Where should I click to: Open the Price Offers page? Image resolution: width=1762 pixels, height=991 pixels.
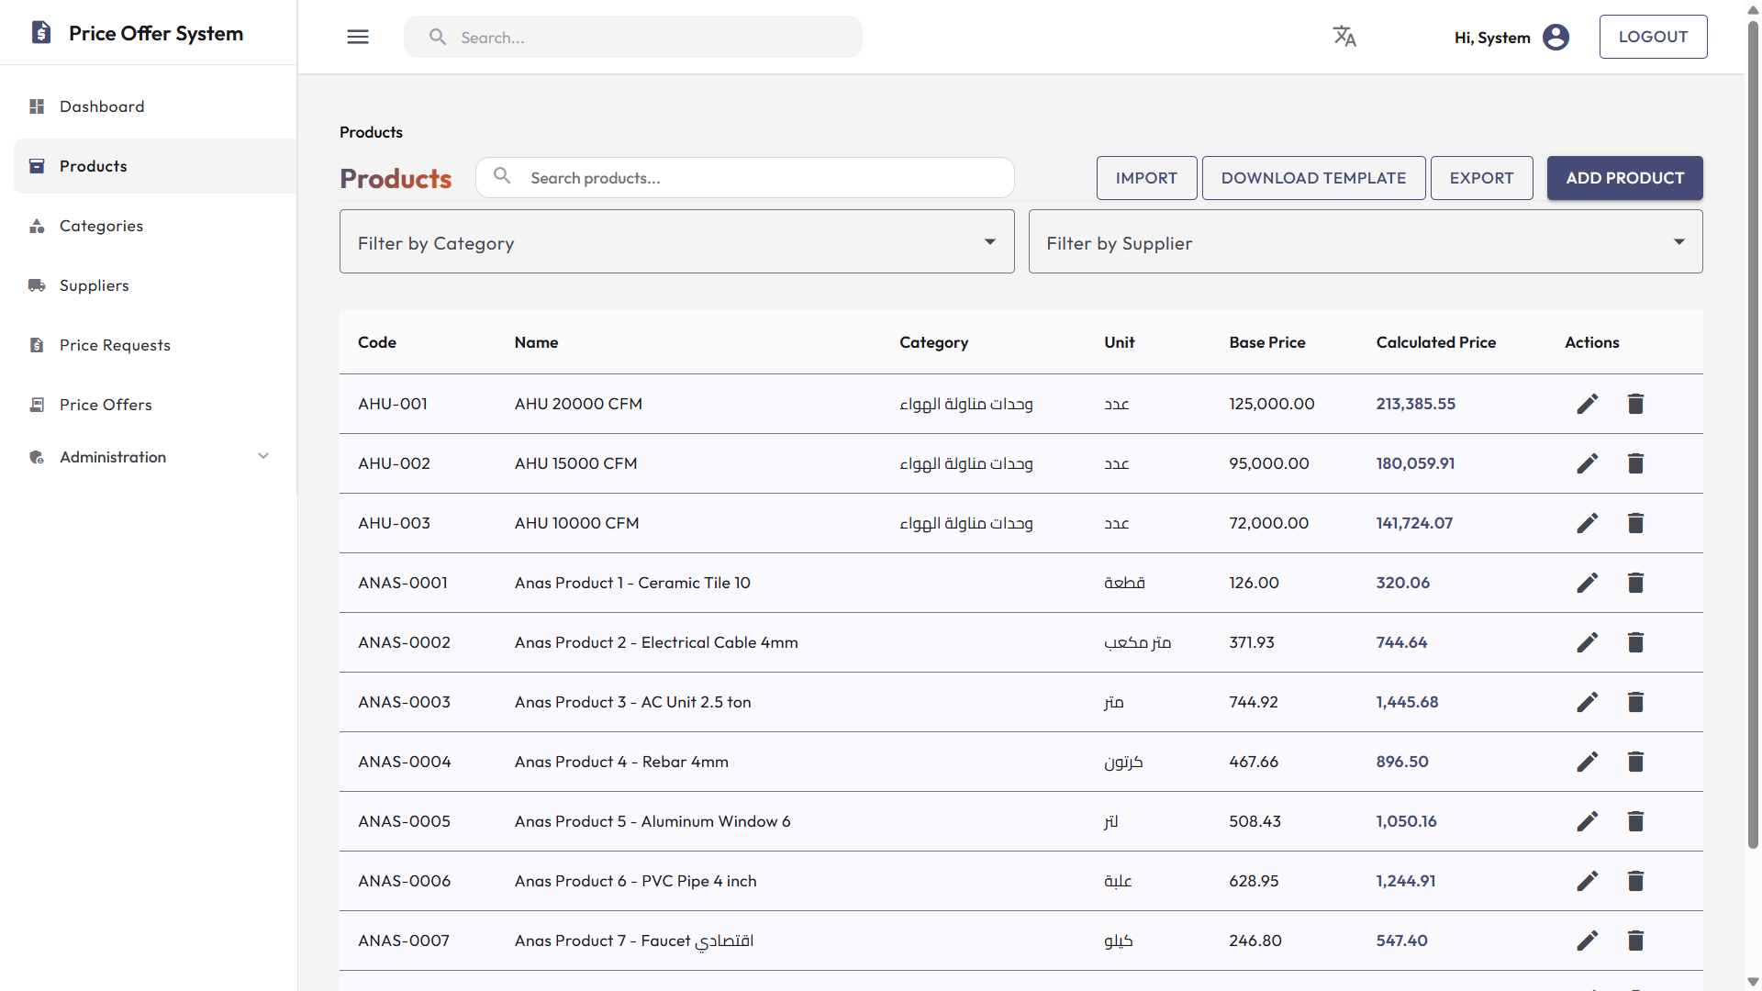pyautogui.click(x=106, y=405)
